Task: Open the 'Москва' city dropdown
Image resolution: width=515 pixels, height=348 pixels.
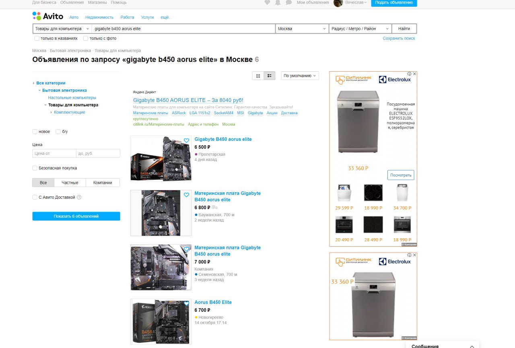Action: (303, 29)
